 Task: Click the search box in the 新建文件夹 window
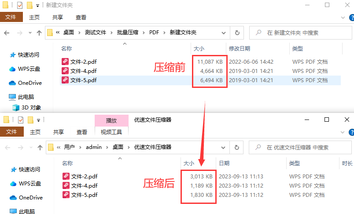[301, 33]
